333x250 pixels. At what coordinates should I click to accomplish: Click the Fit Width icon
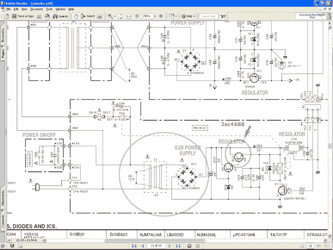(129, 16)
